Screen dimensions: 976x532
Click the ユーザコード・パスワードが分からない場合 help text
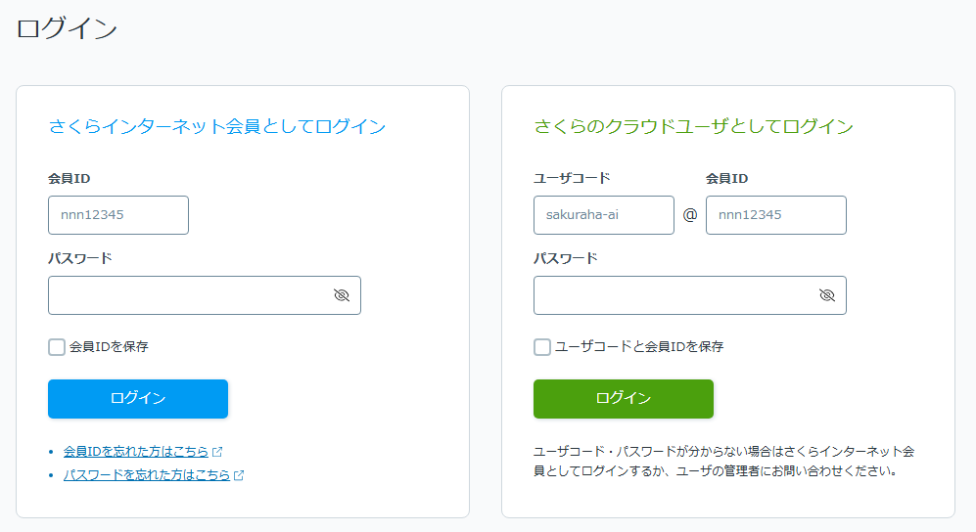tap(723, 462)
